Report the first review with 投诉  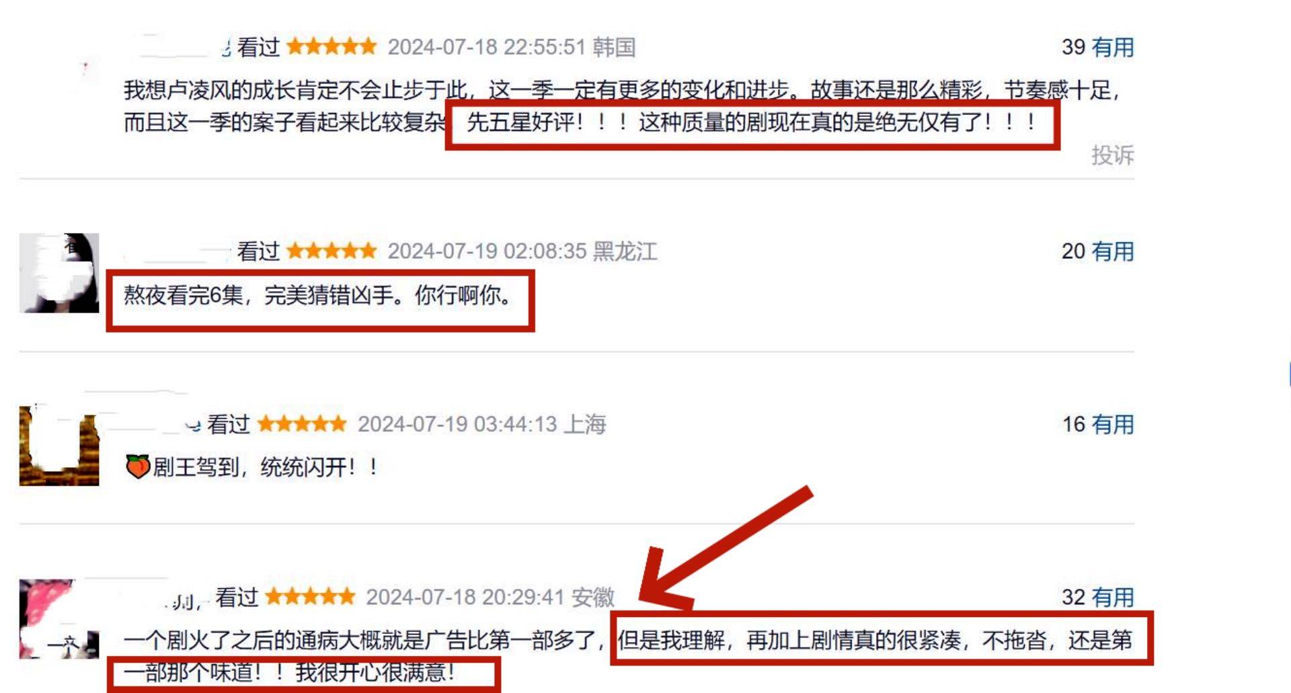1112,155
